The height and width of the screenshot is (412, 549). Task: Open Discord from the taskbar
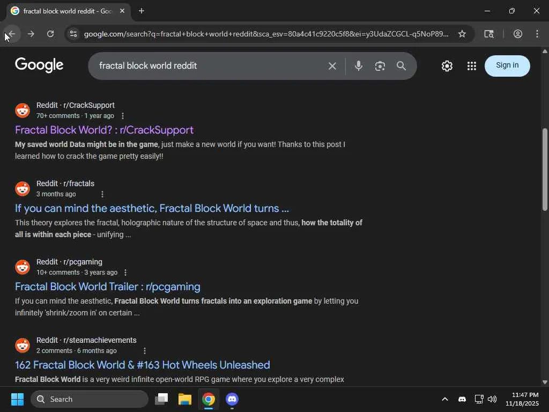(x=232, y=399)
